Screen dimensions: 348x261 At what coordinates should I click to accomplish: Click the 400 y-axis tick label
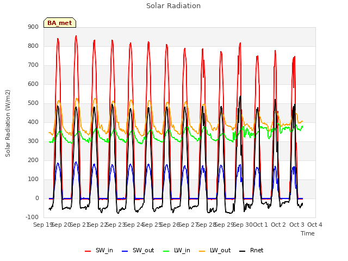(x=33, y=122)
